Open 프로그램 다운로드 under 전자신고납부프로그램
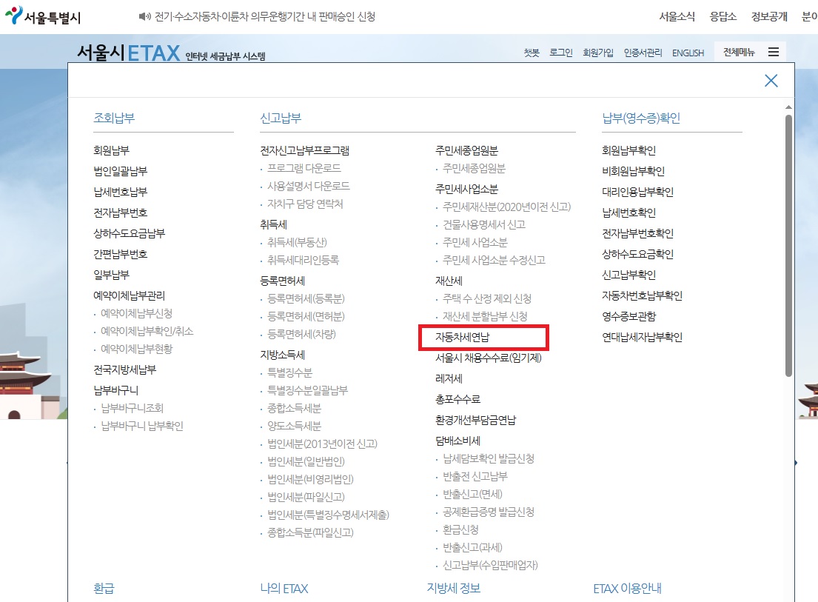This screenshot has height=602, width=818. tap(304, 167)
